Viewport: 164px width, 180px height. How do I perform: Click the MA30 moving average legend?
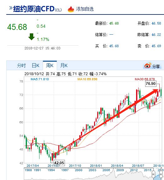click(145, 79)
